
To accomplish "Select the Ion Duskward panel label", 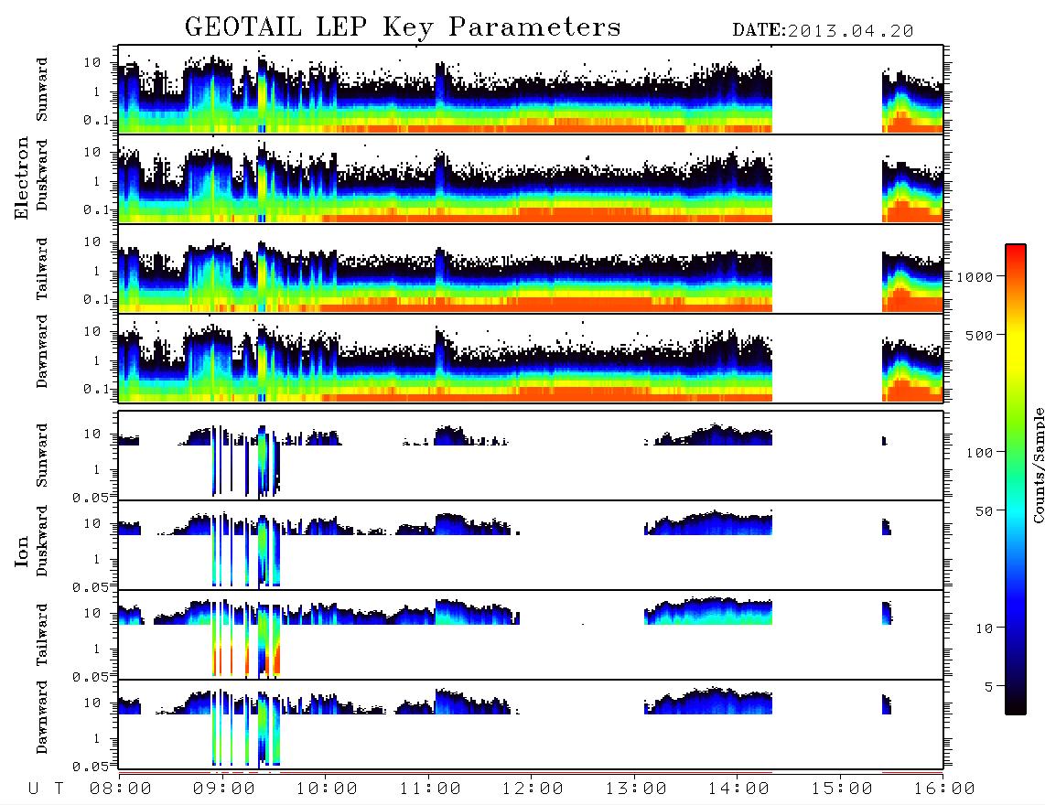I will [42, 542].
